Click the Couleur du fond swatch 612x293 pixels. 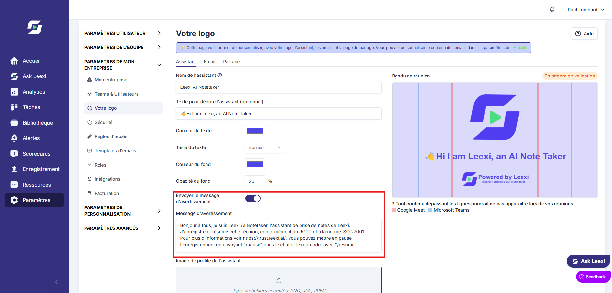click(255, 164)
